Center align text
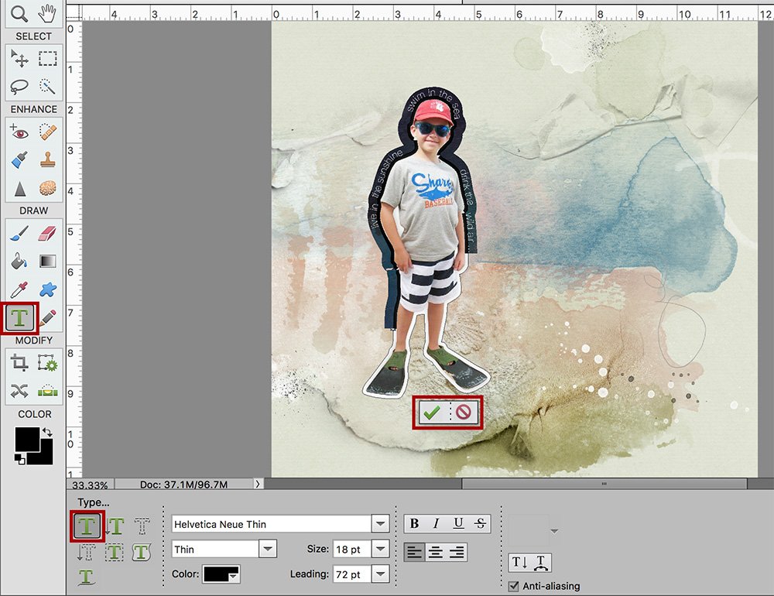 435,552
